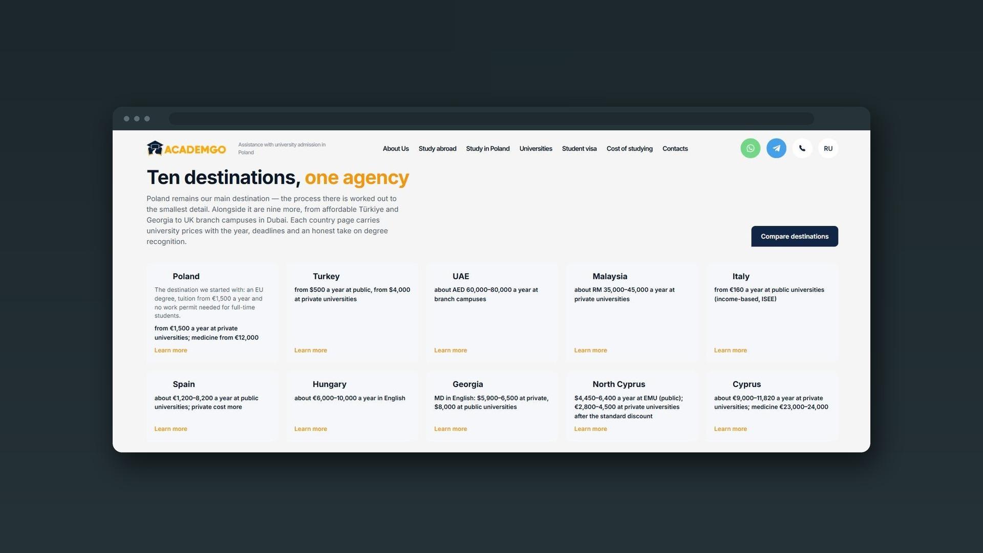Follow Learn more link on Italy card
This screenshot has height=553, width=983.
(730, 350)
